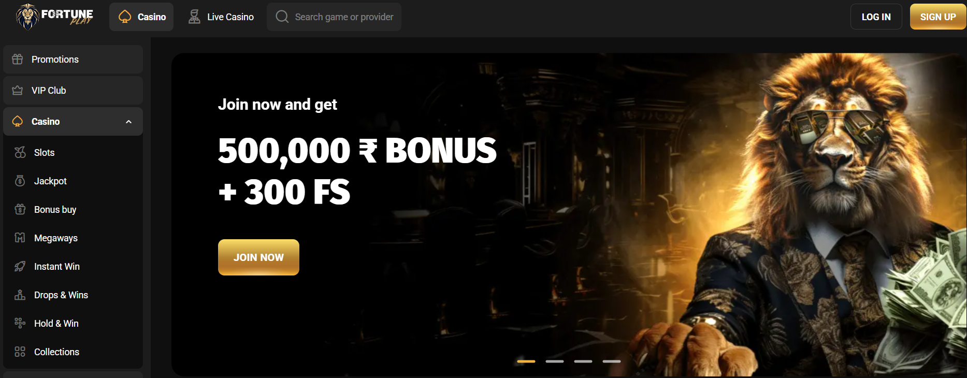
Task: Open the Casino tab in top navigation
Action: click(x=141, y=17)
